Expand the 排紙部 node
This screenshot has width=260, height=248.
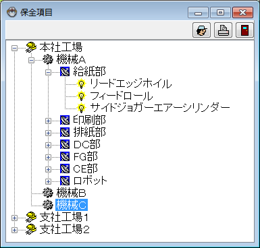48,133
